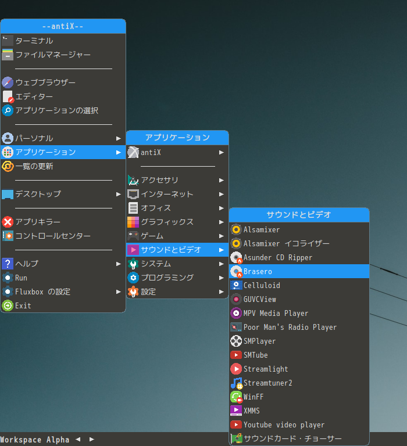Expand the インターネット submenu arrow
Image resolution: width=407 pixels, height=446 pixels.
[222, 195]
